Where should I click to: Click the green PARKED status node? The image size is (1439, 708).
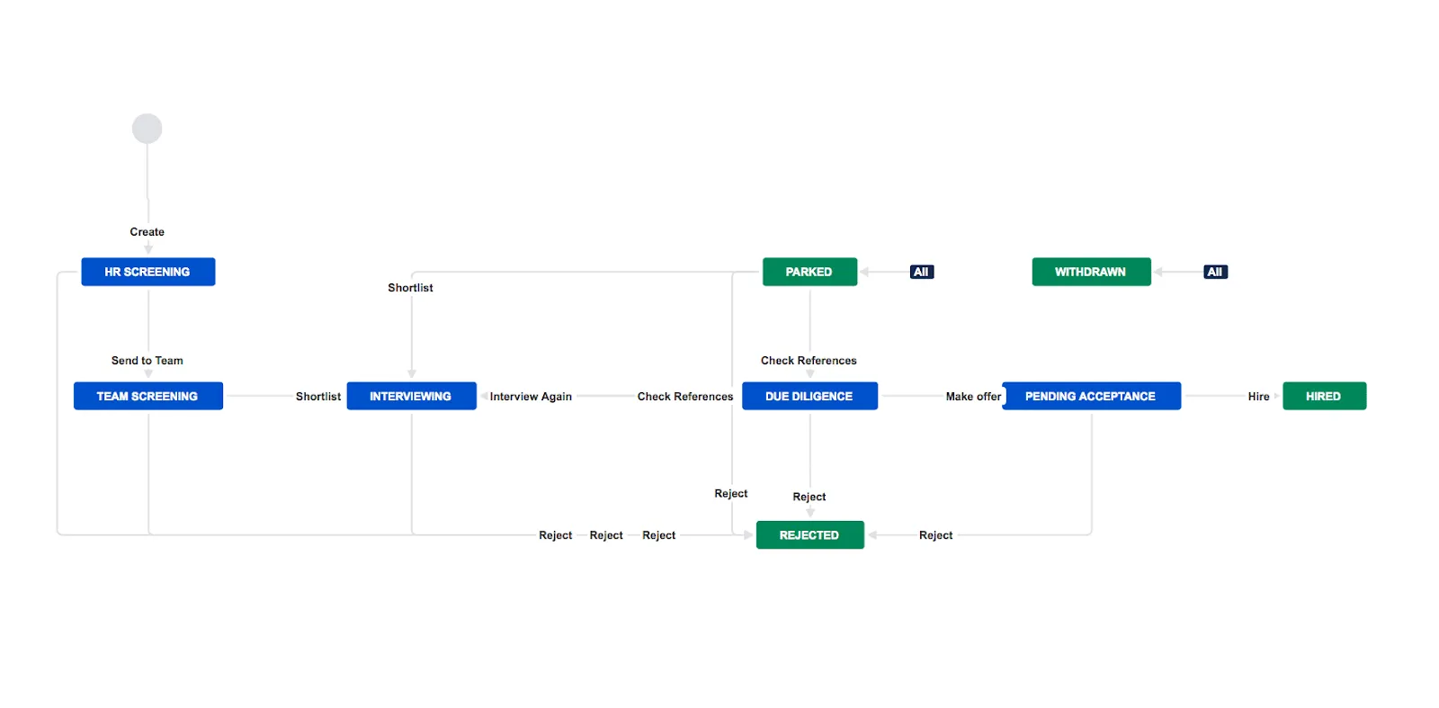(809, 272)
